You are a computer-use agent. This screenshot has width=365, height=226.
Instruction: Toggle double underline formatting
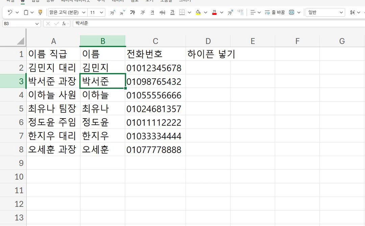(172, 12)
